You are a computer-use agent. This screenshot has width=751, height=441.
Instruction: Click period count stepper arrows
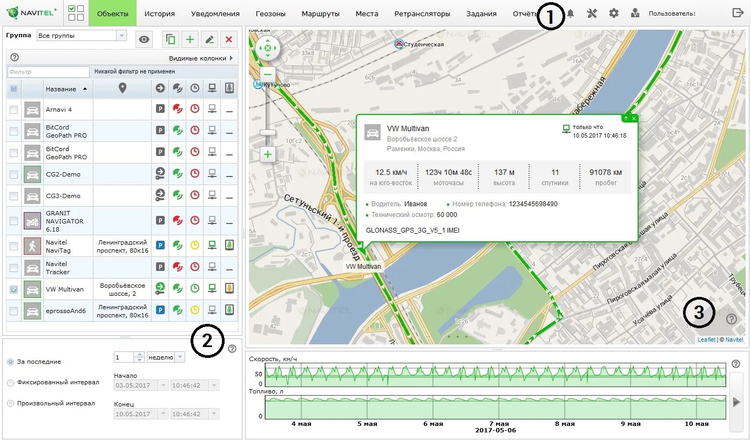point(139,357)
